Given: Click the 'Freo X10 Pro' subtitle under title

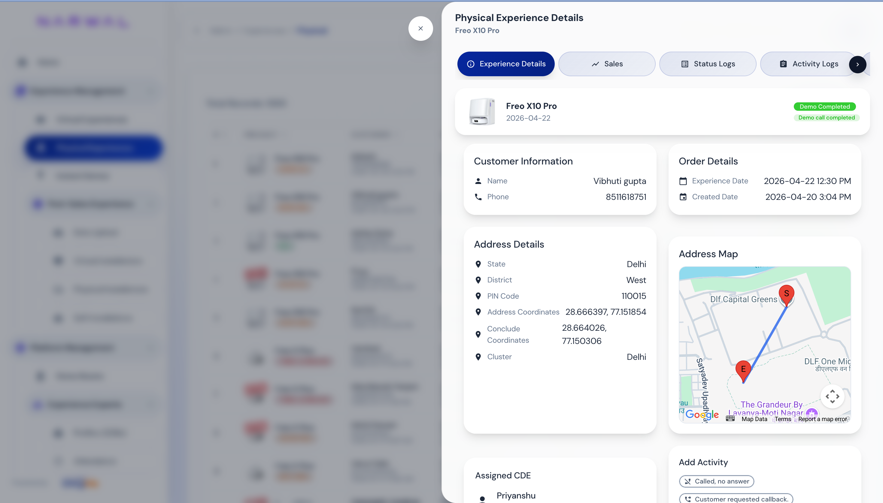Looking at the screenshot, I should coord(477,30).
